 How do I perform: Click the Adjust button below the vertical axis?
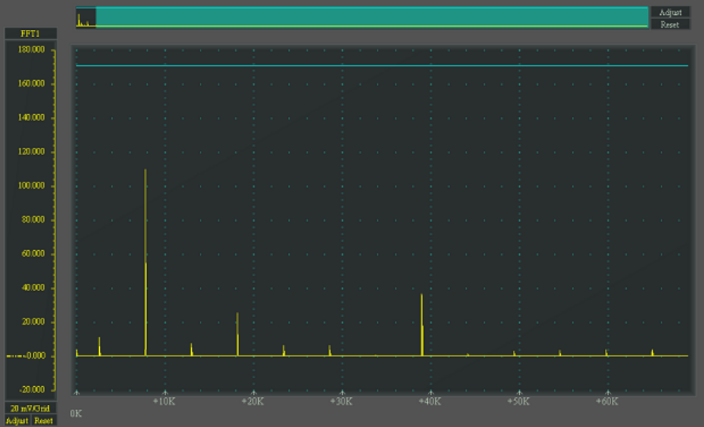17,421
